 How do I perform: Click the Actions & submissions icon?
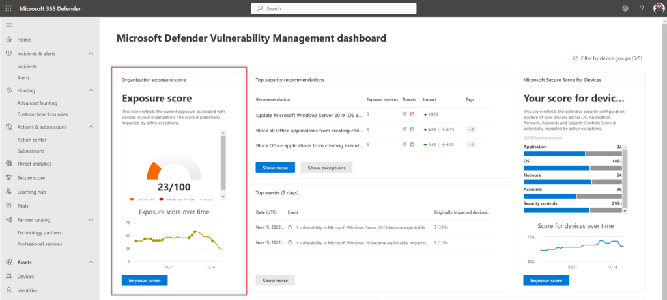click(x=8, y=127)
